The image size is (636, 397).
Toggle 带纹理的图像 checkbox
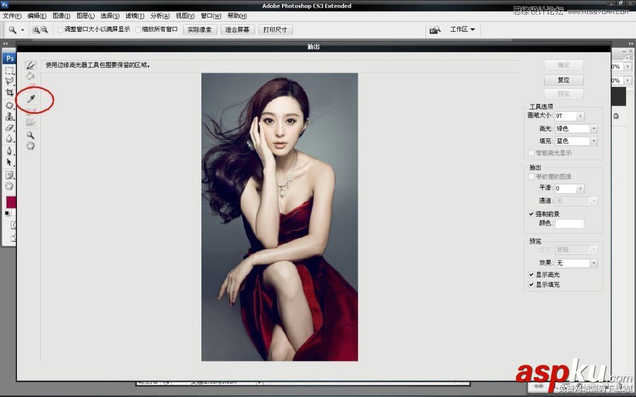pos(531,177)
